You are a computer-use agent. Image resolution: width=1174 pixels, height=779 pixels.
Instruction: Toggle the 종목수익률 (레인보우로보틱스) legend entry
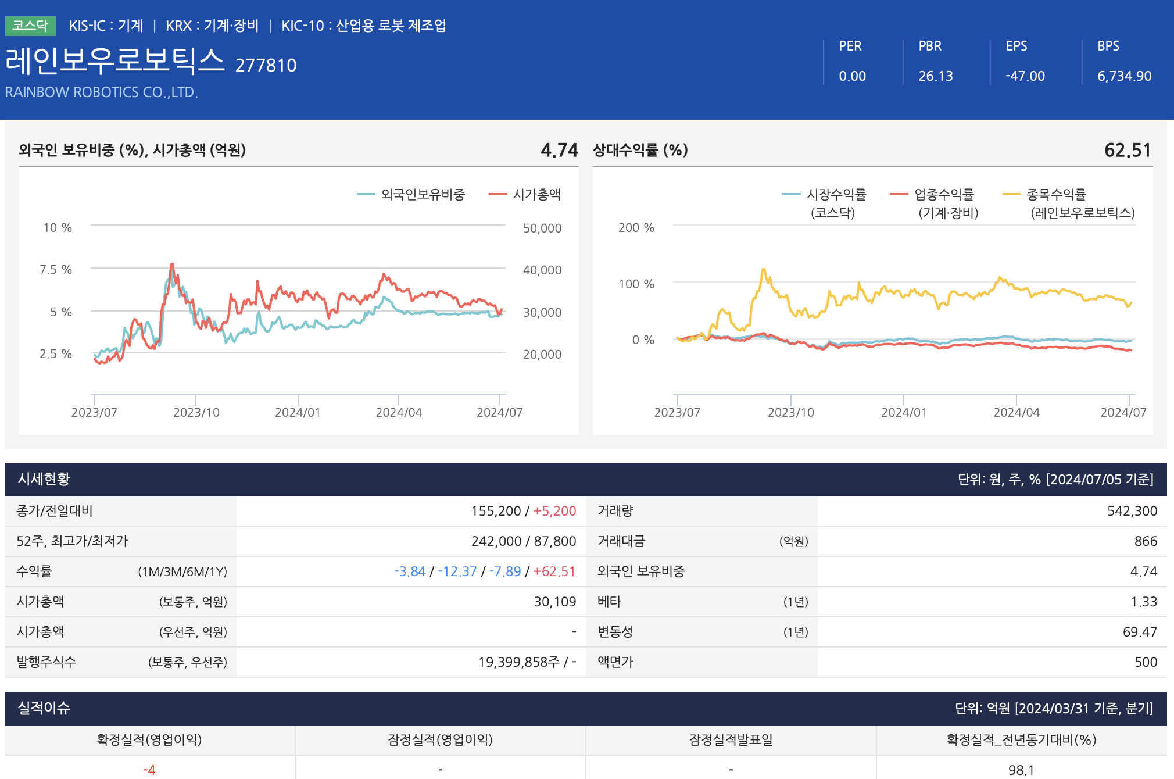coord(1055,195)
